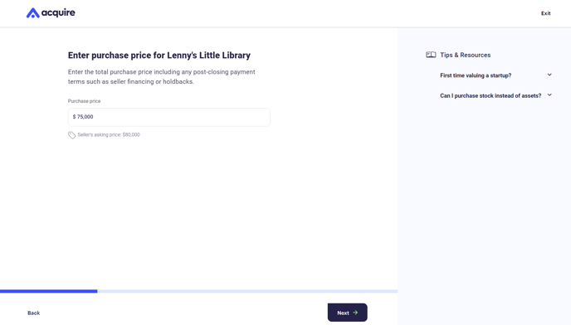Click the seller's asking price $80,000 text
Image resolution: width=571 pixels, height=325 pixels.
109,134
